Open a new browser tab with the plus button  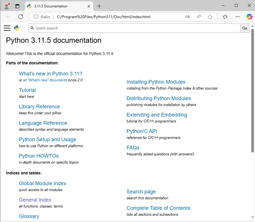(x=99, y=6)
